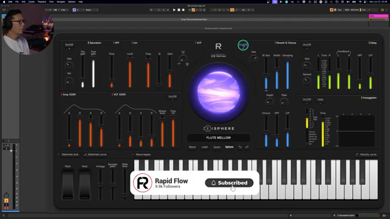Toggle the Delay On/Off switch
The image size is (390, 219).
click(307, 45)
